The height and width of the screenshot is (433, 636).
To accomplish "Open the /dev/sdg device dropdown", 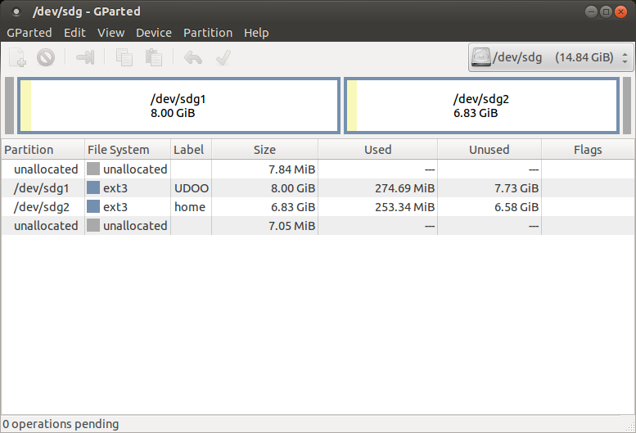I will tap(551, 58).
